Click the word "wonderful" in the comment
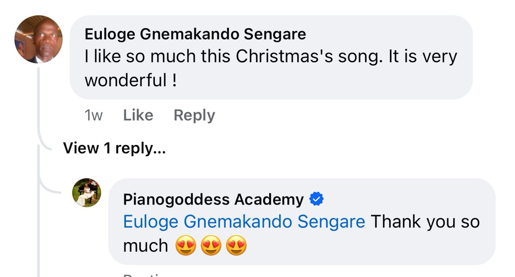 (126, 80)
